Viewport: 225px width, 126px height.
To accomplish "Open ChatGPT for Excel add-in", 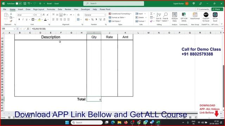I will click(x=206, y=17).
